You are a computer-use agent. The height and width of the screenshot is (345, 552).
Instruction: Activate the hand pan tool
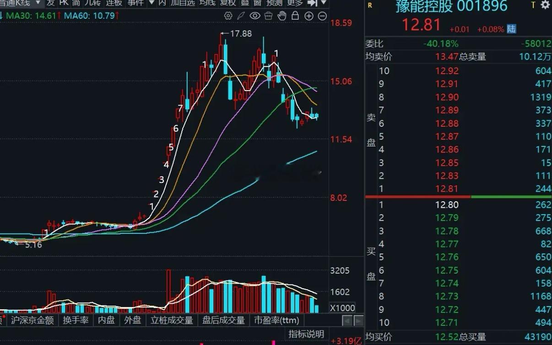click(x=282, y=15)
